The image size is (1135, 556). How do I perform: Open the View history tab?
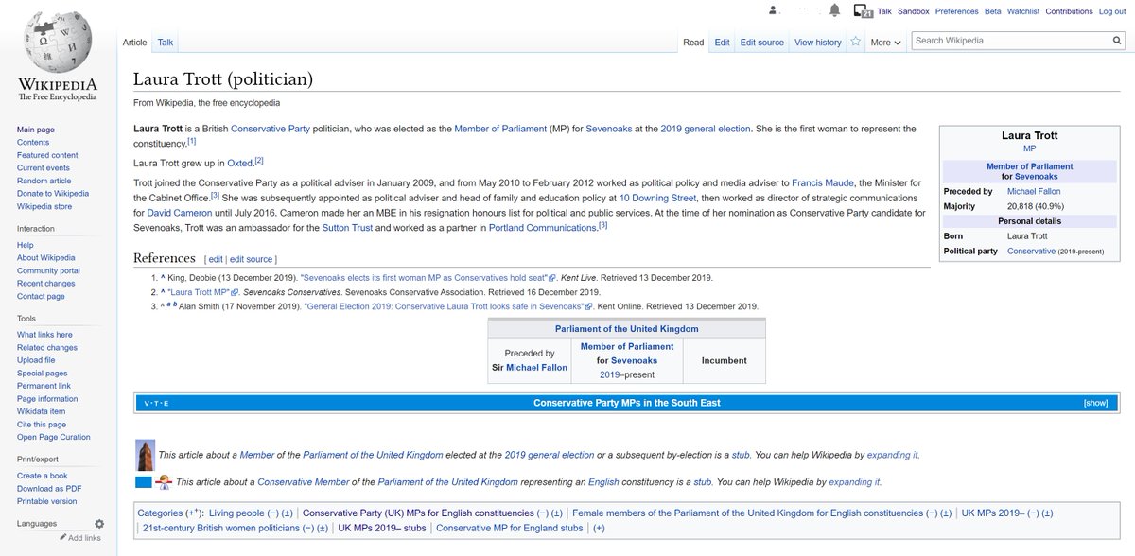pos(817,43)
